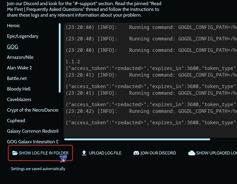Image resolution: width=237 pixels, height=184 pixels.
Task: Open the Amazon/Nile log
Action: 20,57
